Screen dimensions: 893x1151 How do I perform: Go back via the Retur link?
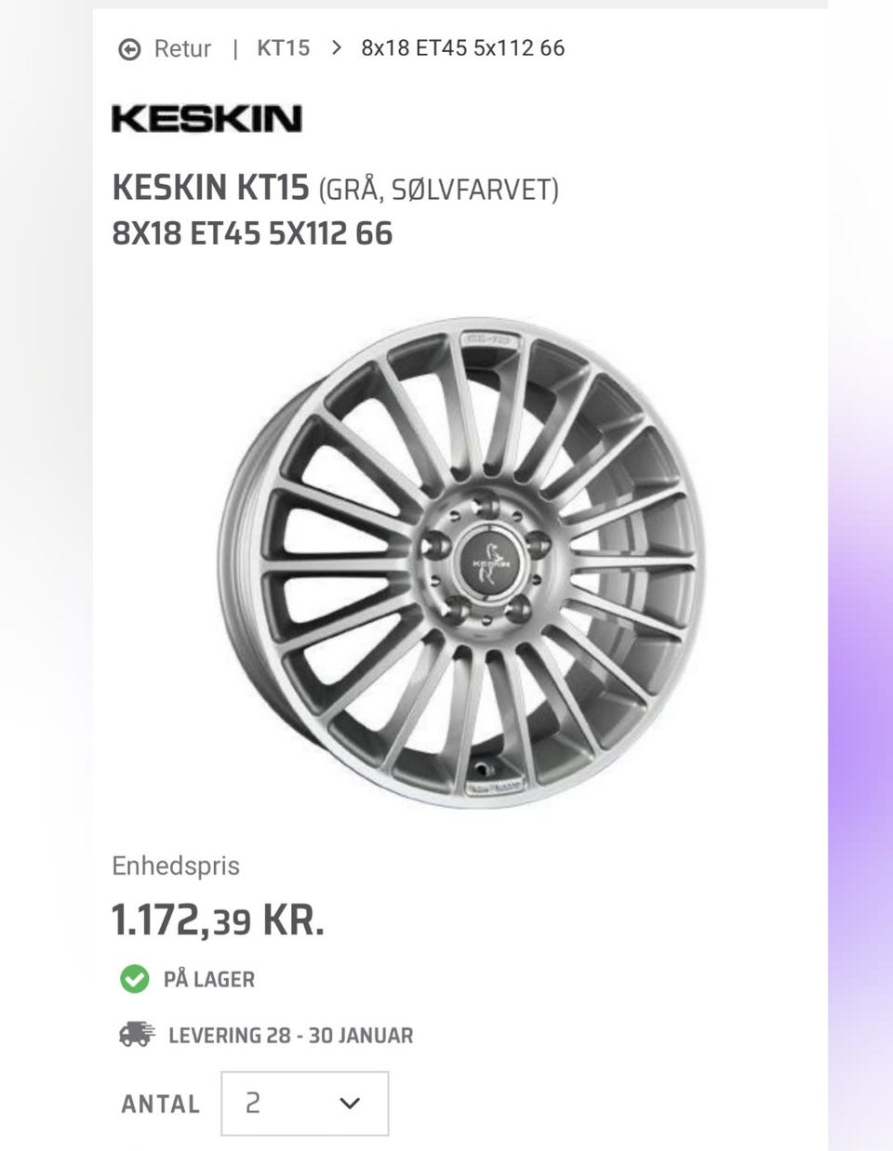tap(182, 48)
